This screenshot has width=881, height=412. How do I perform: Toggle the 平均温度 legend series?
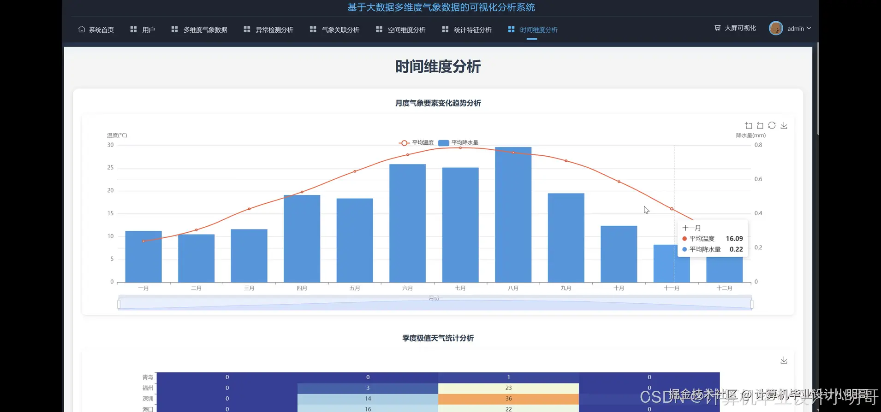click(x=416, y=143)
